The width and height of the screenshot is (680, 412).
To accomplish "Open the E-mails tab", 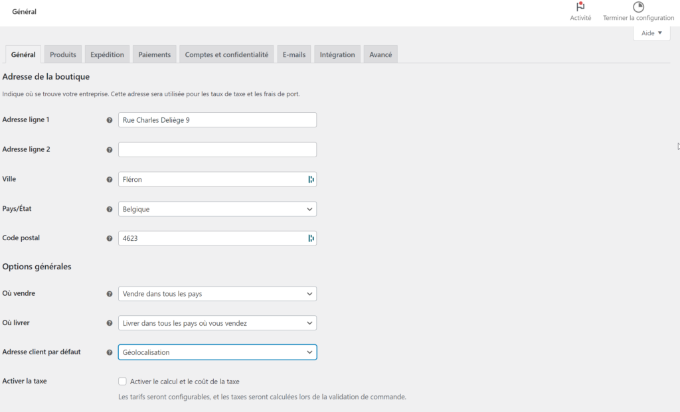I will pyautogui.click(x=294, y=54).
